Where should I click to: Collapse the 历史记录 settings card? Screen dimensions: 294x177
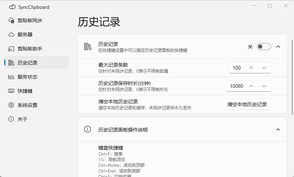[x=278, y=47]
